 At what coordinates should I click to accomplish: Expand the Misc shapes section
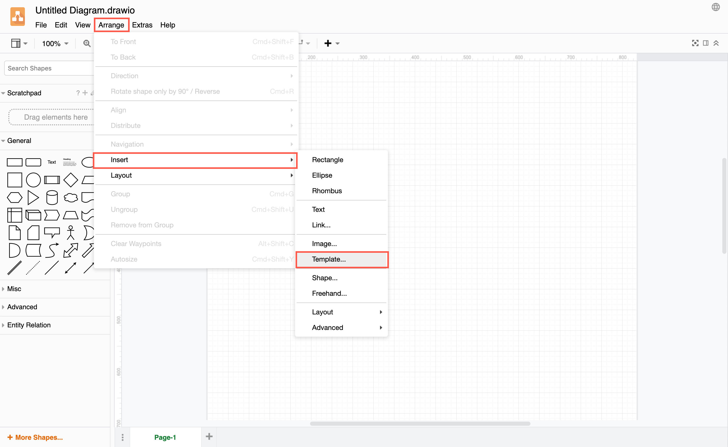tap(14, 289)
